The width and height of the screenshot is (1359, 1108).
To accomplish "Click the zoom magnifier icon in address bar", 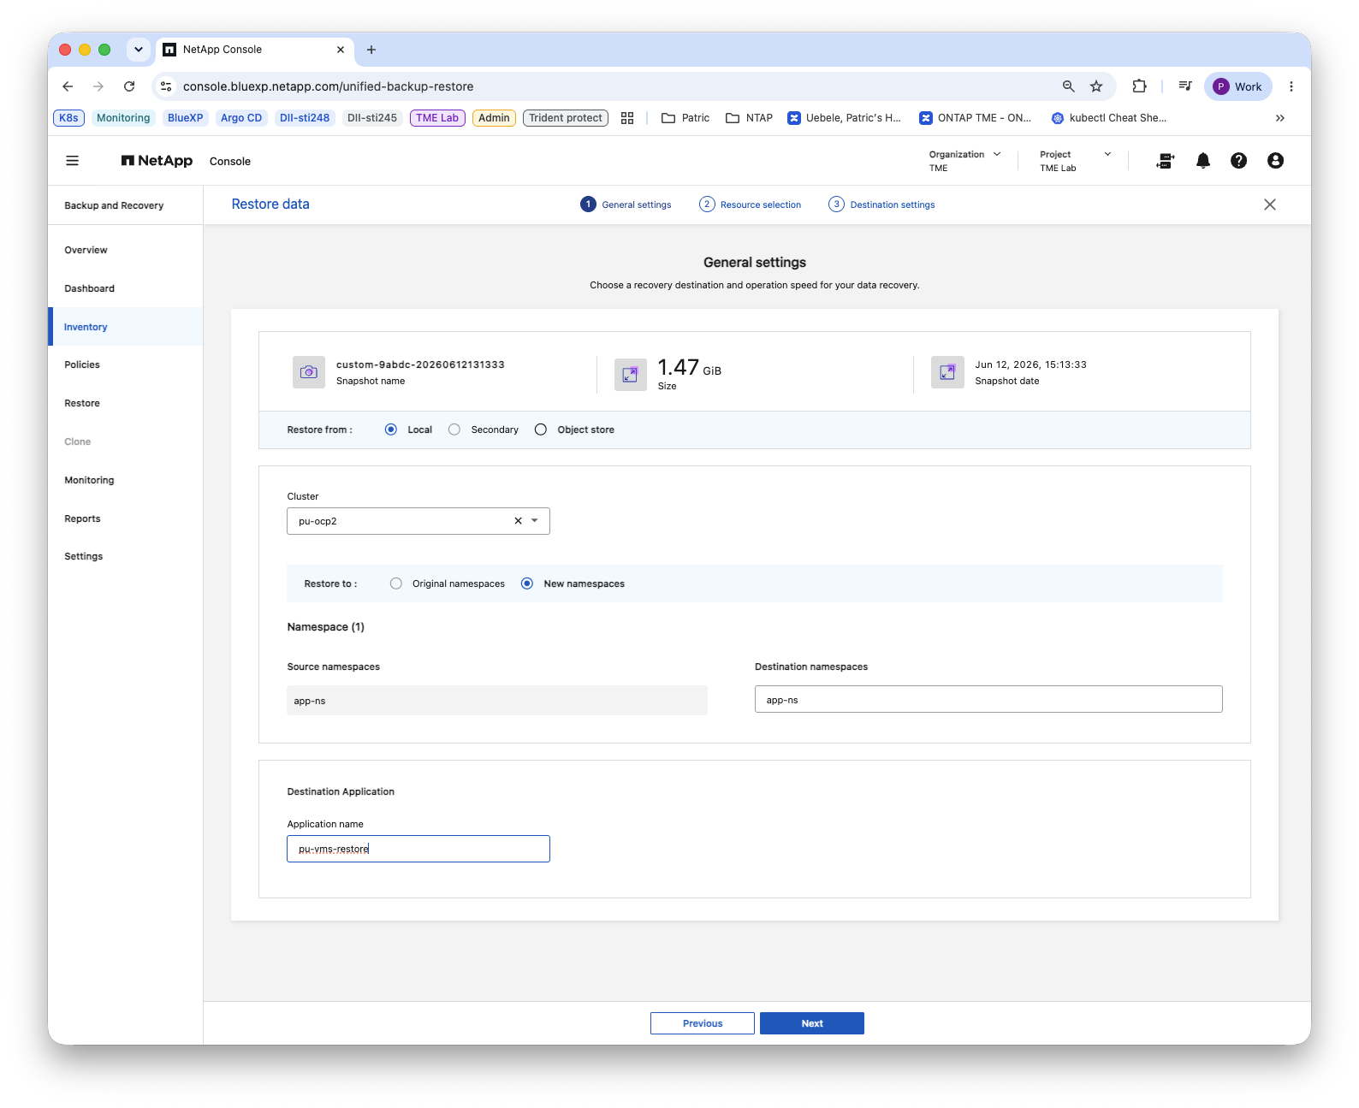I will [x=1069, y=86].
